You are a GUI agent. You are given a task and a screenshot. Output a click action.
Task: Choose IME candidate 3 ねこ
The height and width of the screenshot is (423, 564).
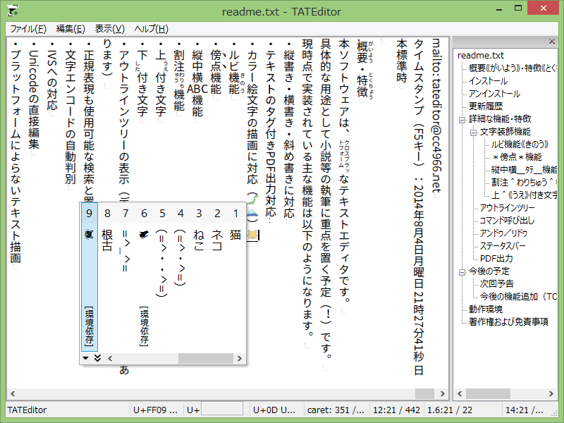199,277
